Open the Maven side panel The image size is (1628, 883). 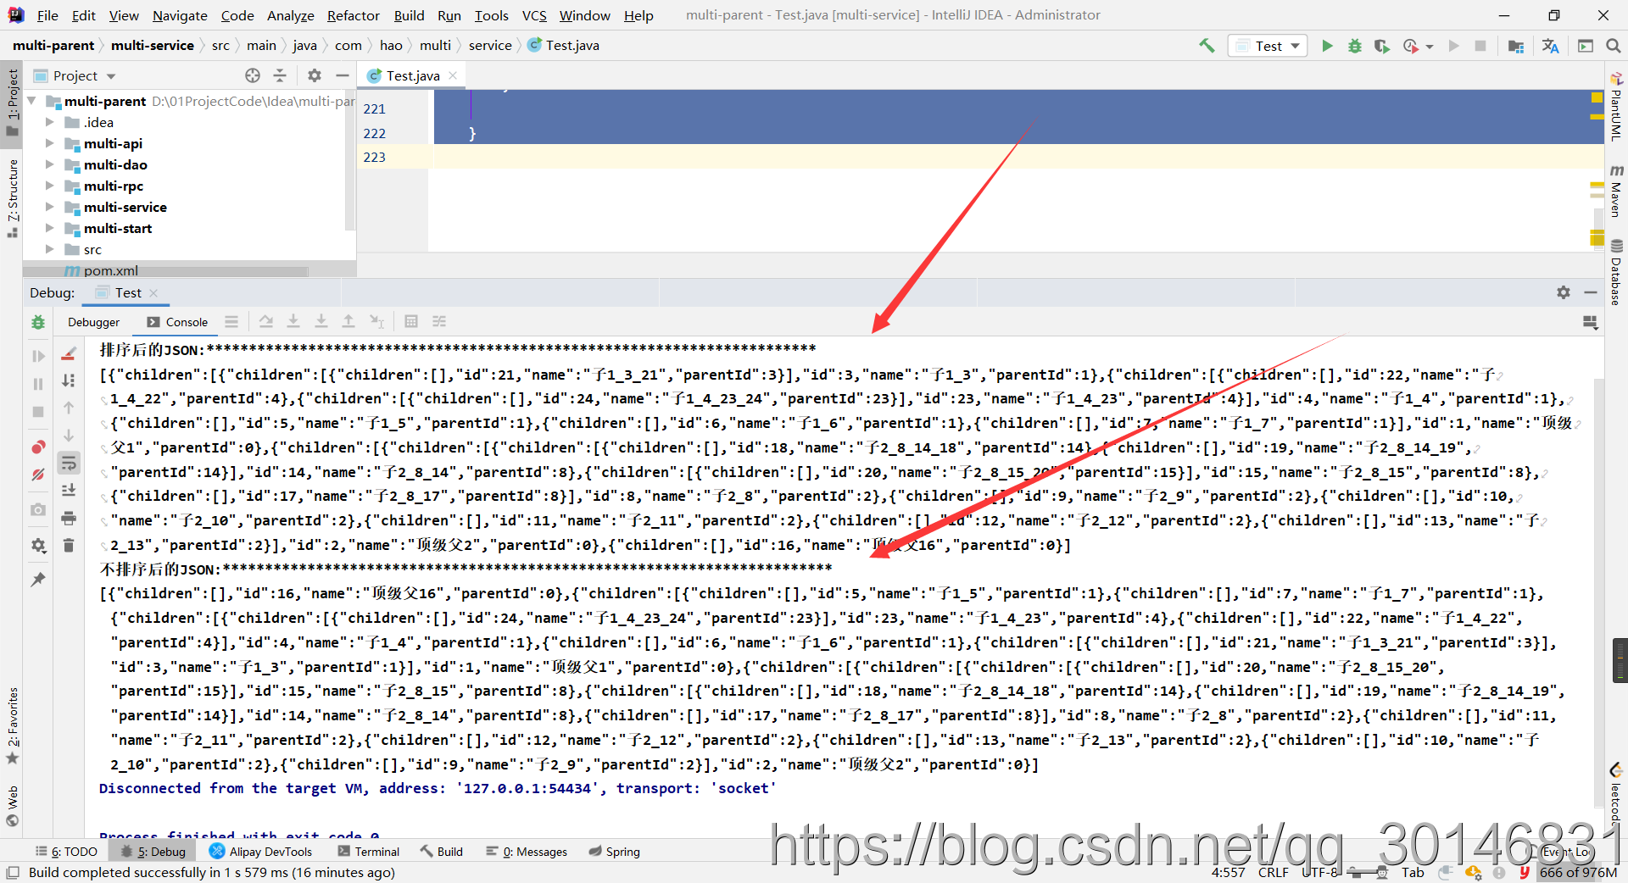pyautogui.click(x=1616, y=190)
